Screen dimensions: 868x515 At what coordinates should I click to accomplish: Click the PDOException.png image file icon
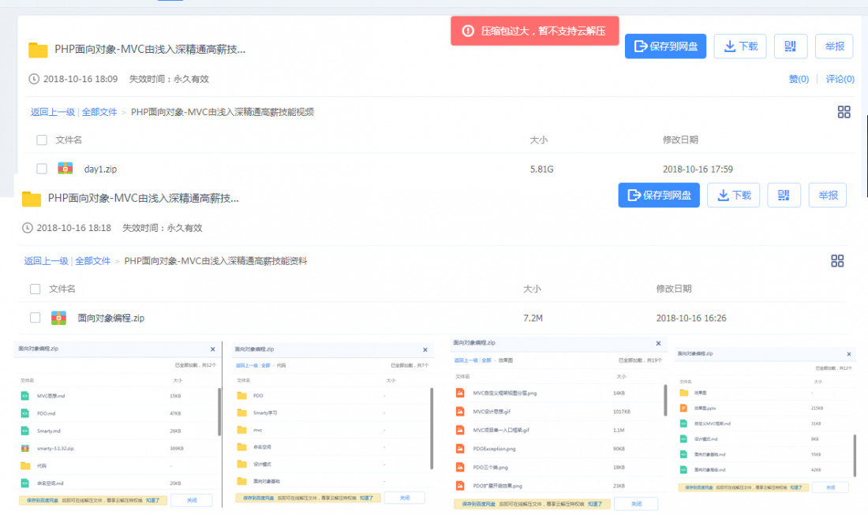460,449
